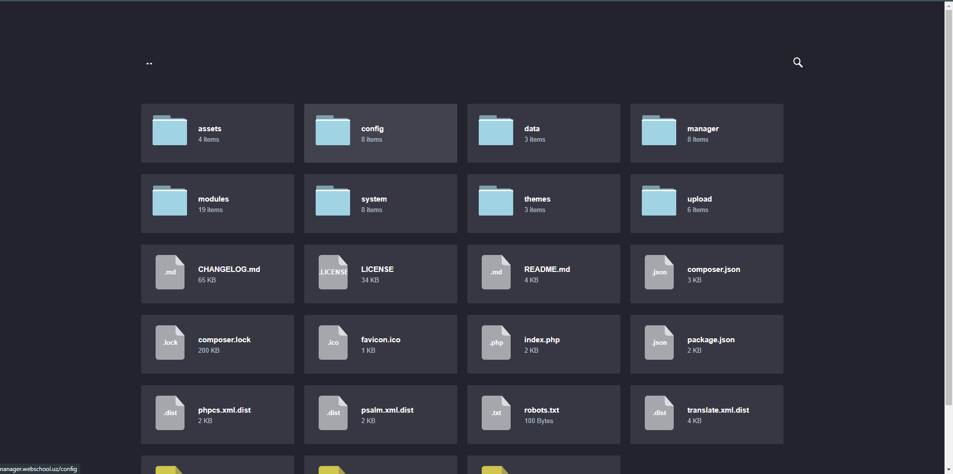This screenshot has width=953, height=474.
Task: Open the manager folder name link
Action: tap(703, 129)
